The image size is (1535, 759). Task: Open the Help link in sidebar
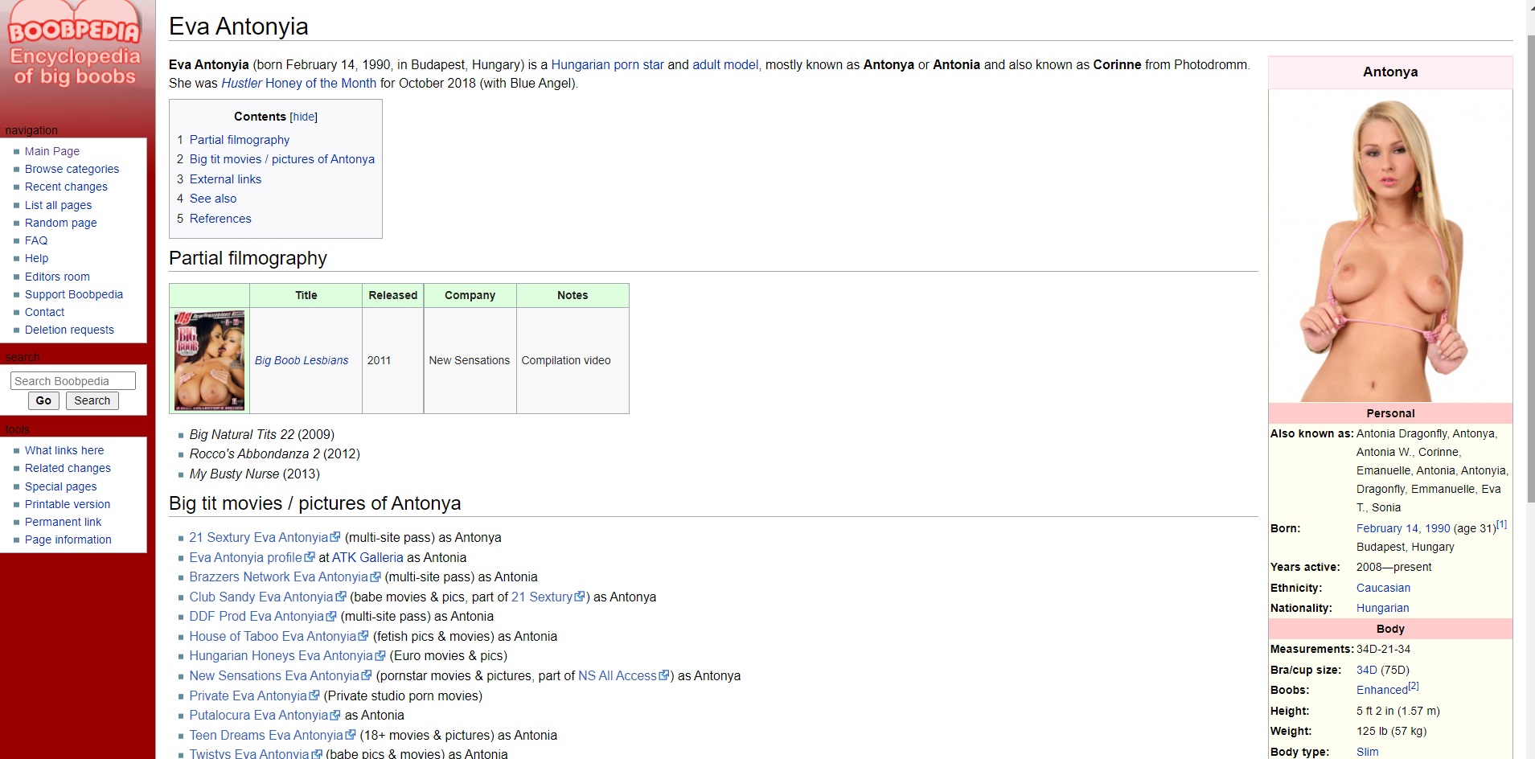coord(36,258)
